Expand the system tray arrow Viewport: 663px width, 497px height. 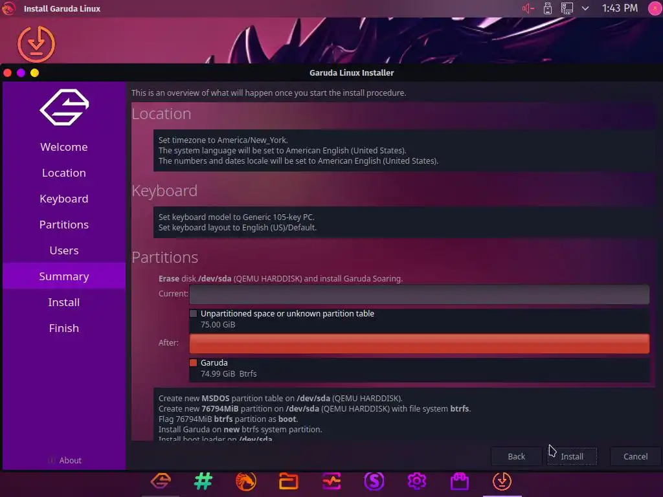click(x=585, y=8)
